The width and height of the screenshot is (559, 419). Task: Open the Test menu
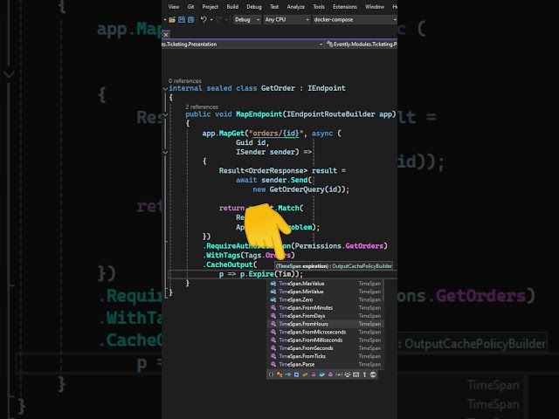[274, 7]
